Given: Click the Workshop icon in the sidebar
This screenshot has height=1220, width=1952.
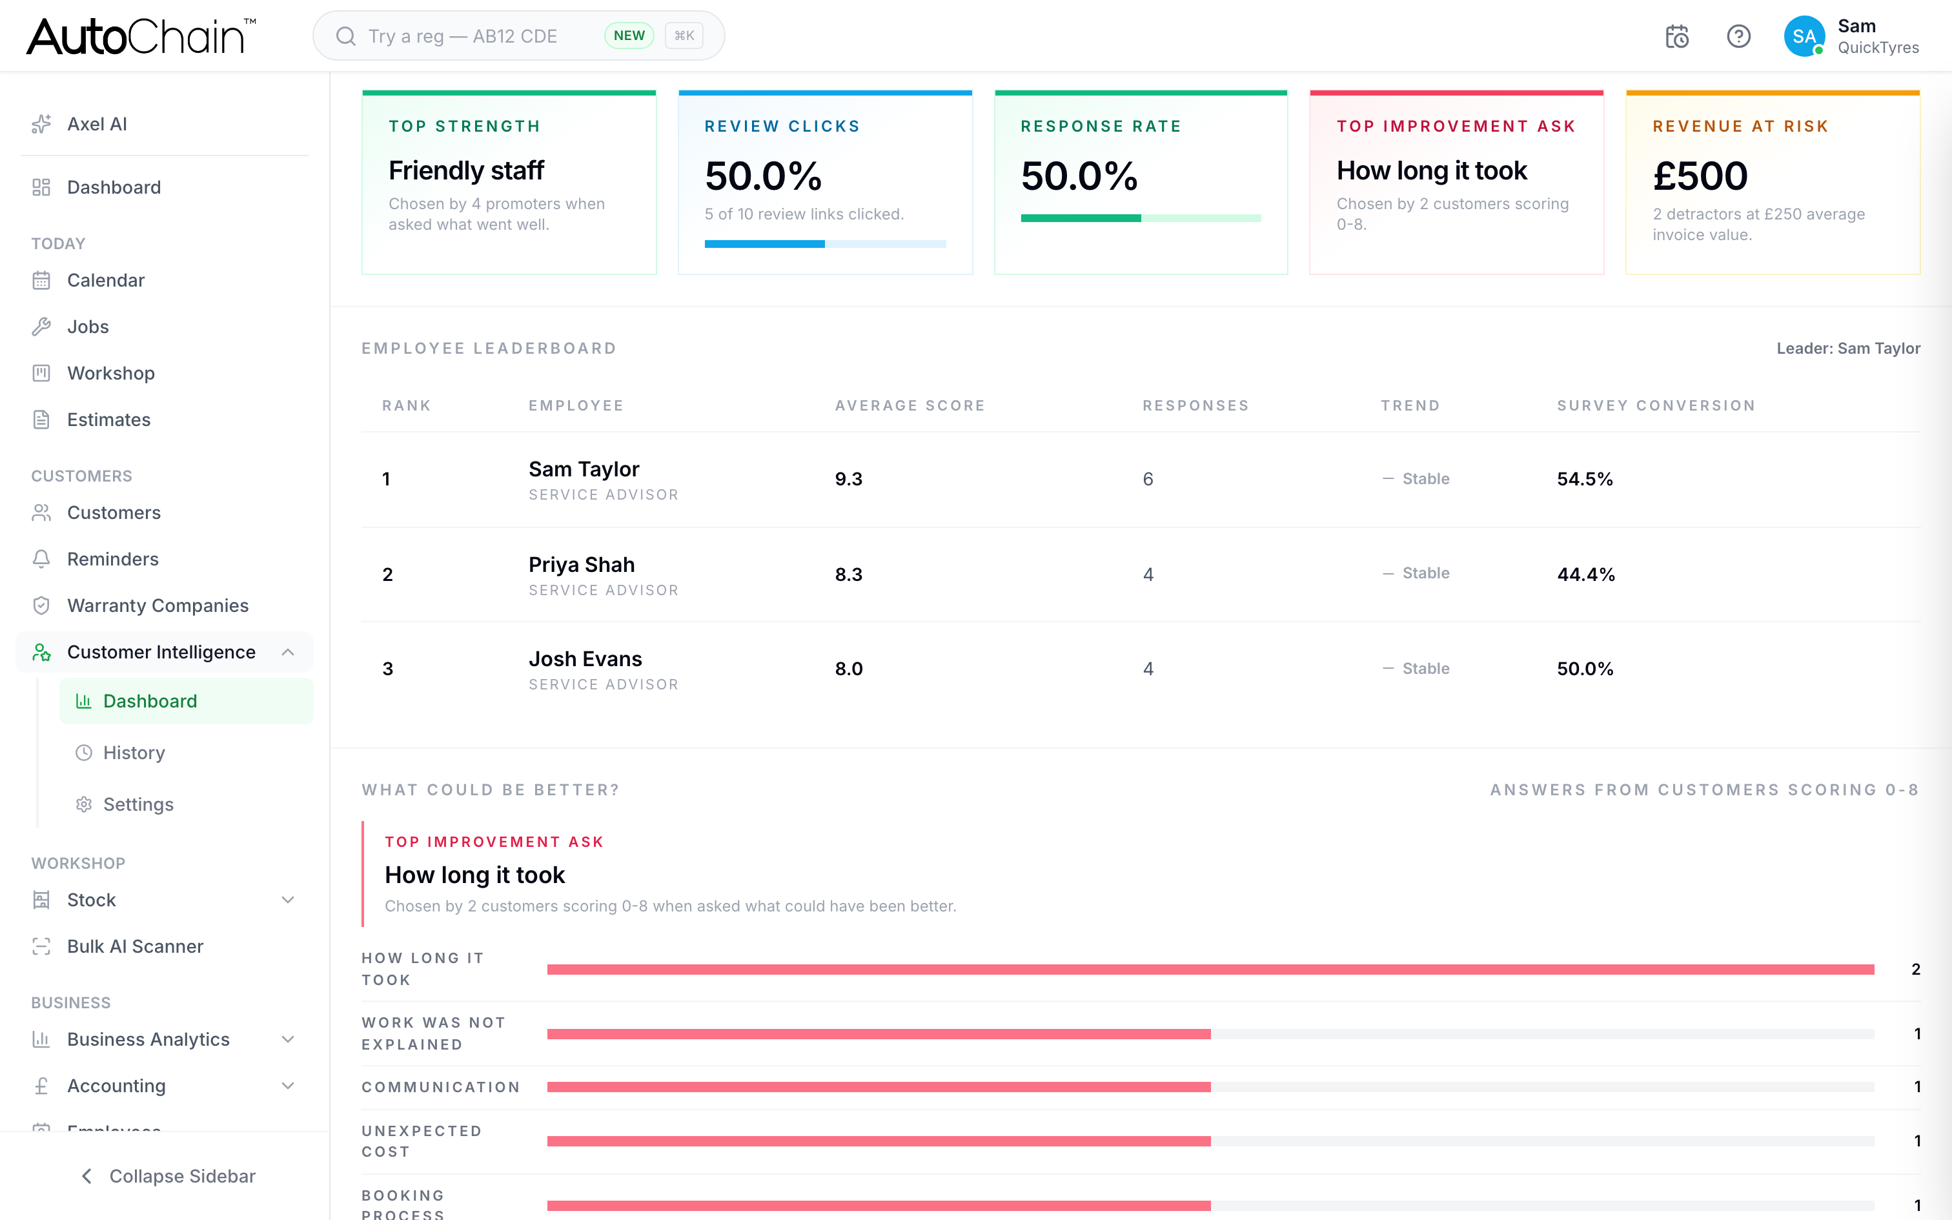Looking at the screenshot, I should click(x=41, y=373).
